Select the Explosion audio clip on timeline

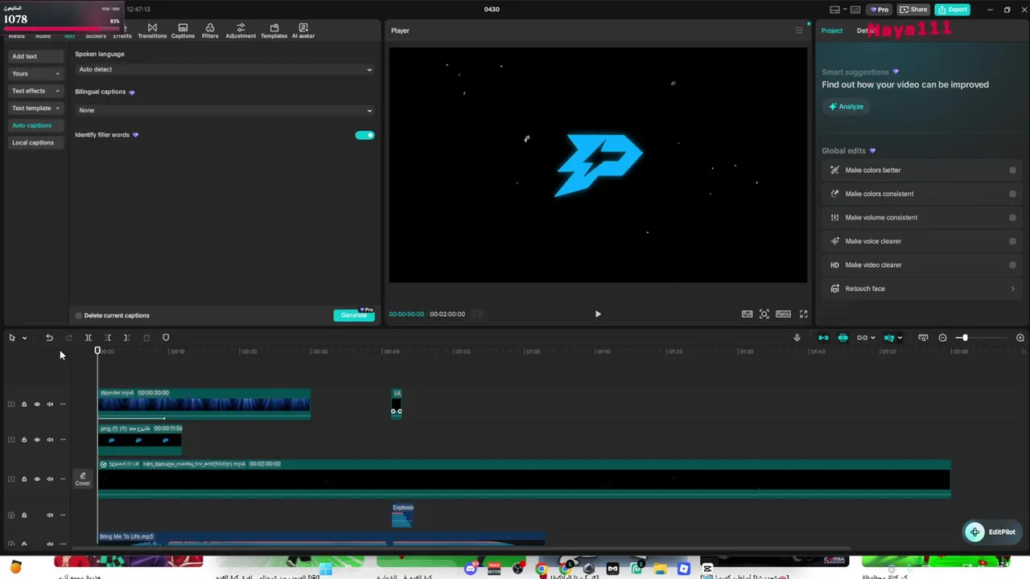coord(402,515)
